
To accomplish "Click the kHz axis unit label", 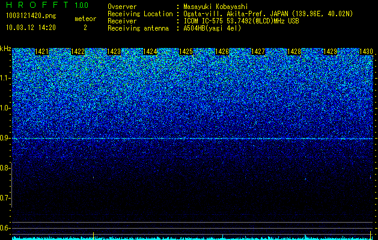I will click(5, 49).
